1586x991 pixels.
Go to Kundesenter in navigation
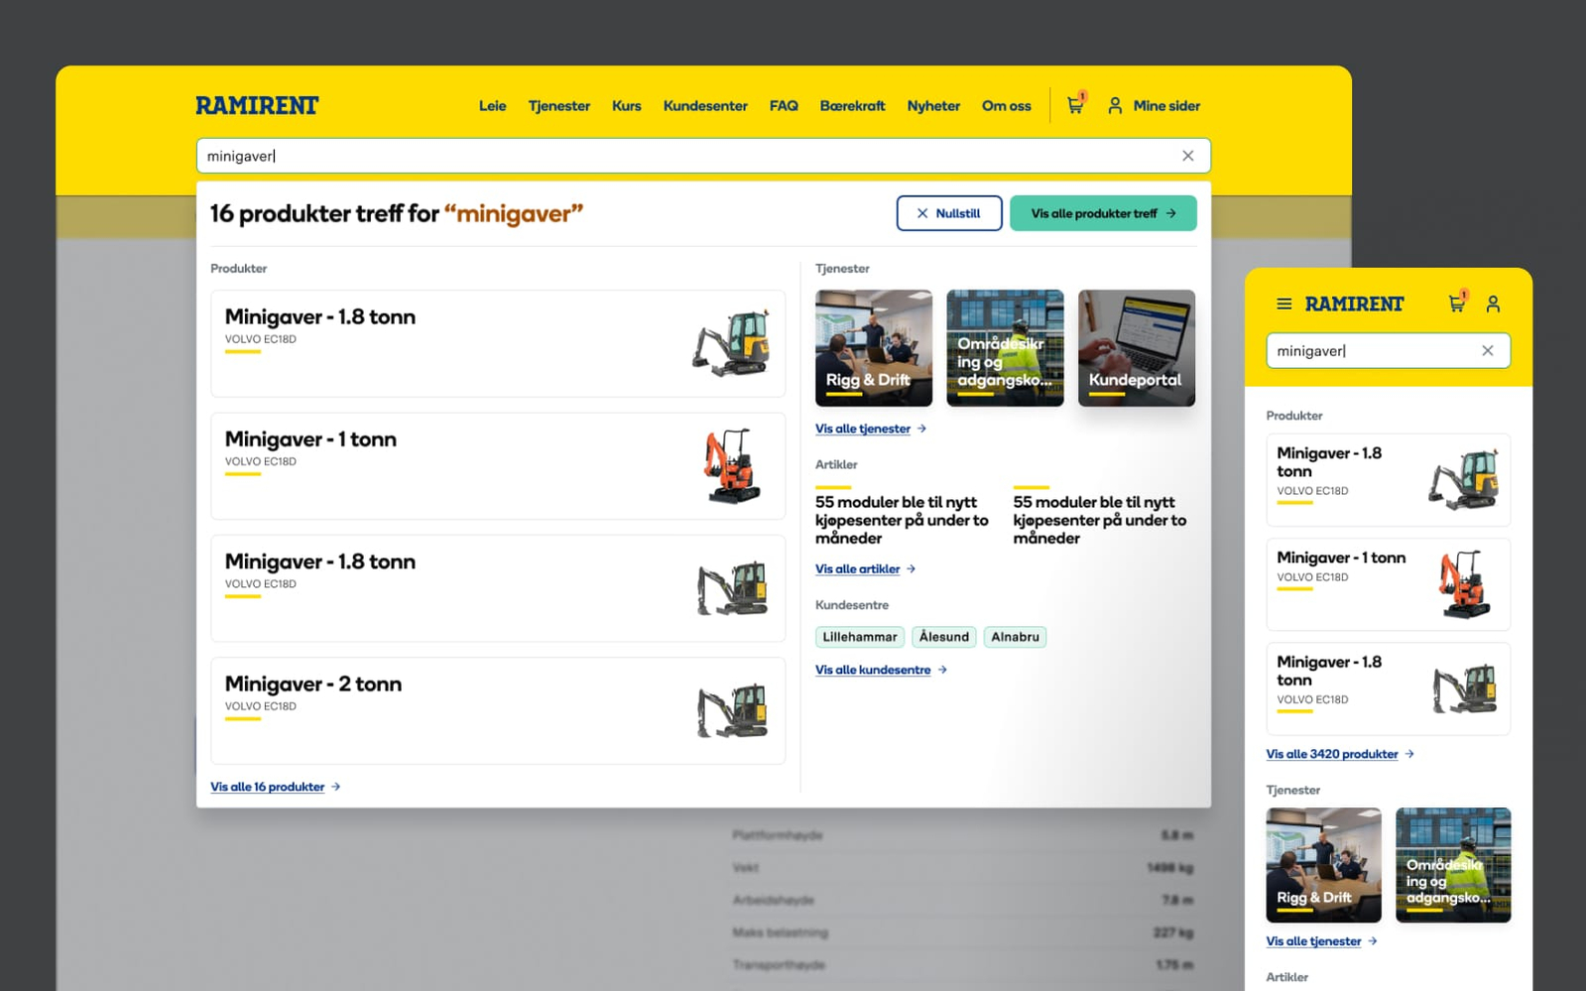click(x=705, y=105)
